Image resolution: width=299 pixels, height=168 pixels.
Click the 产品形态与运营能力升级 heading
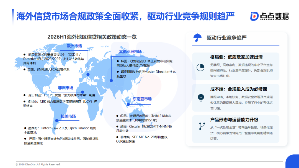pos(234,120)
